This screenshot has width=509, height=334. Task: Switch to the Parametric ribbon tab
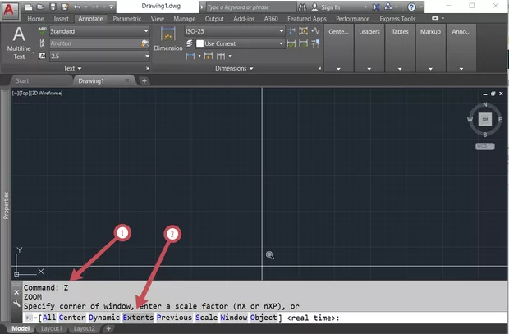126,18
